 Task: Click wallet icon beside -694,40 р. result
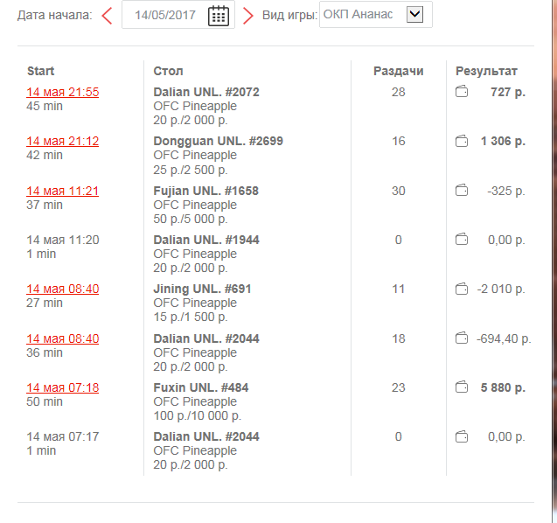tap(462, 338)
